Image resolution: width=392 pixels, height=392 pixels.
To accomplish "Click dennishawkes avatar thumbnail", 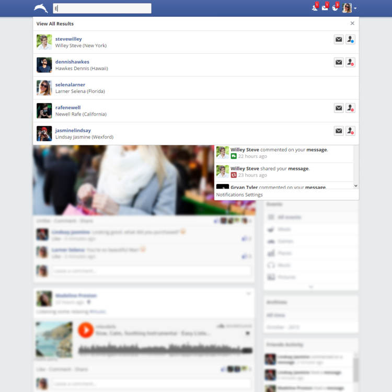I will [44, 65].
